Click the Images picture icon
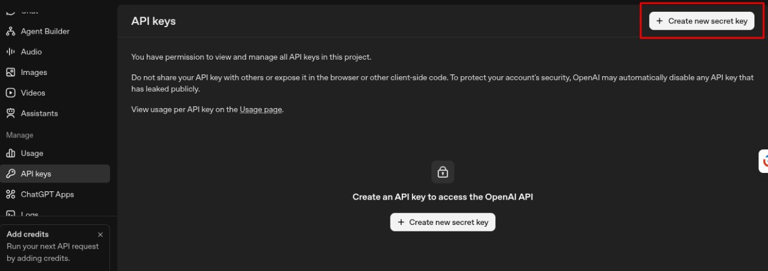The image size is (768, 271). coord(10,73)
